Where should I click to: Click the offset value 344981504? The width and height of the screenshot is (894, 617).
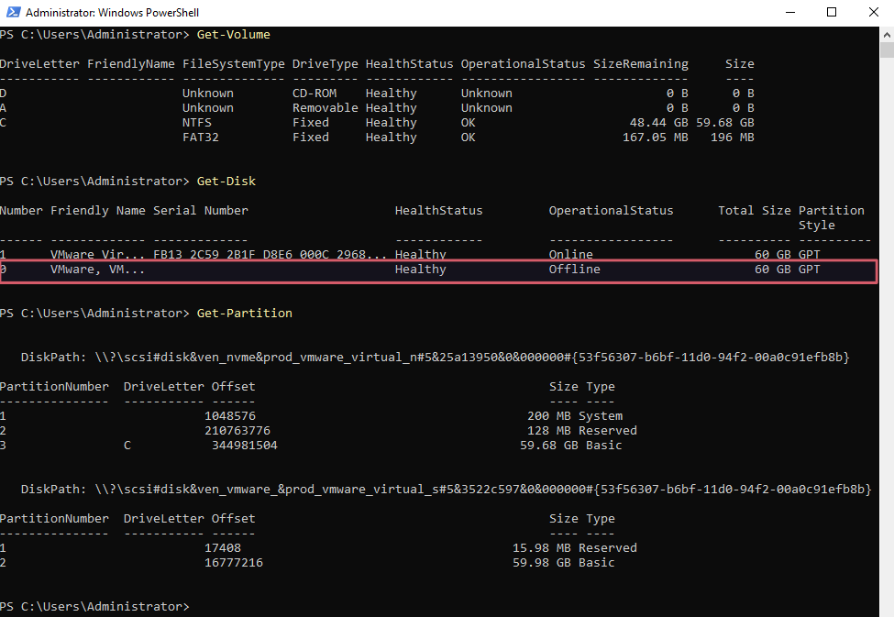245,446
